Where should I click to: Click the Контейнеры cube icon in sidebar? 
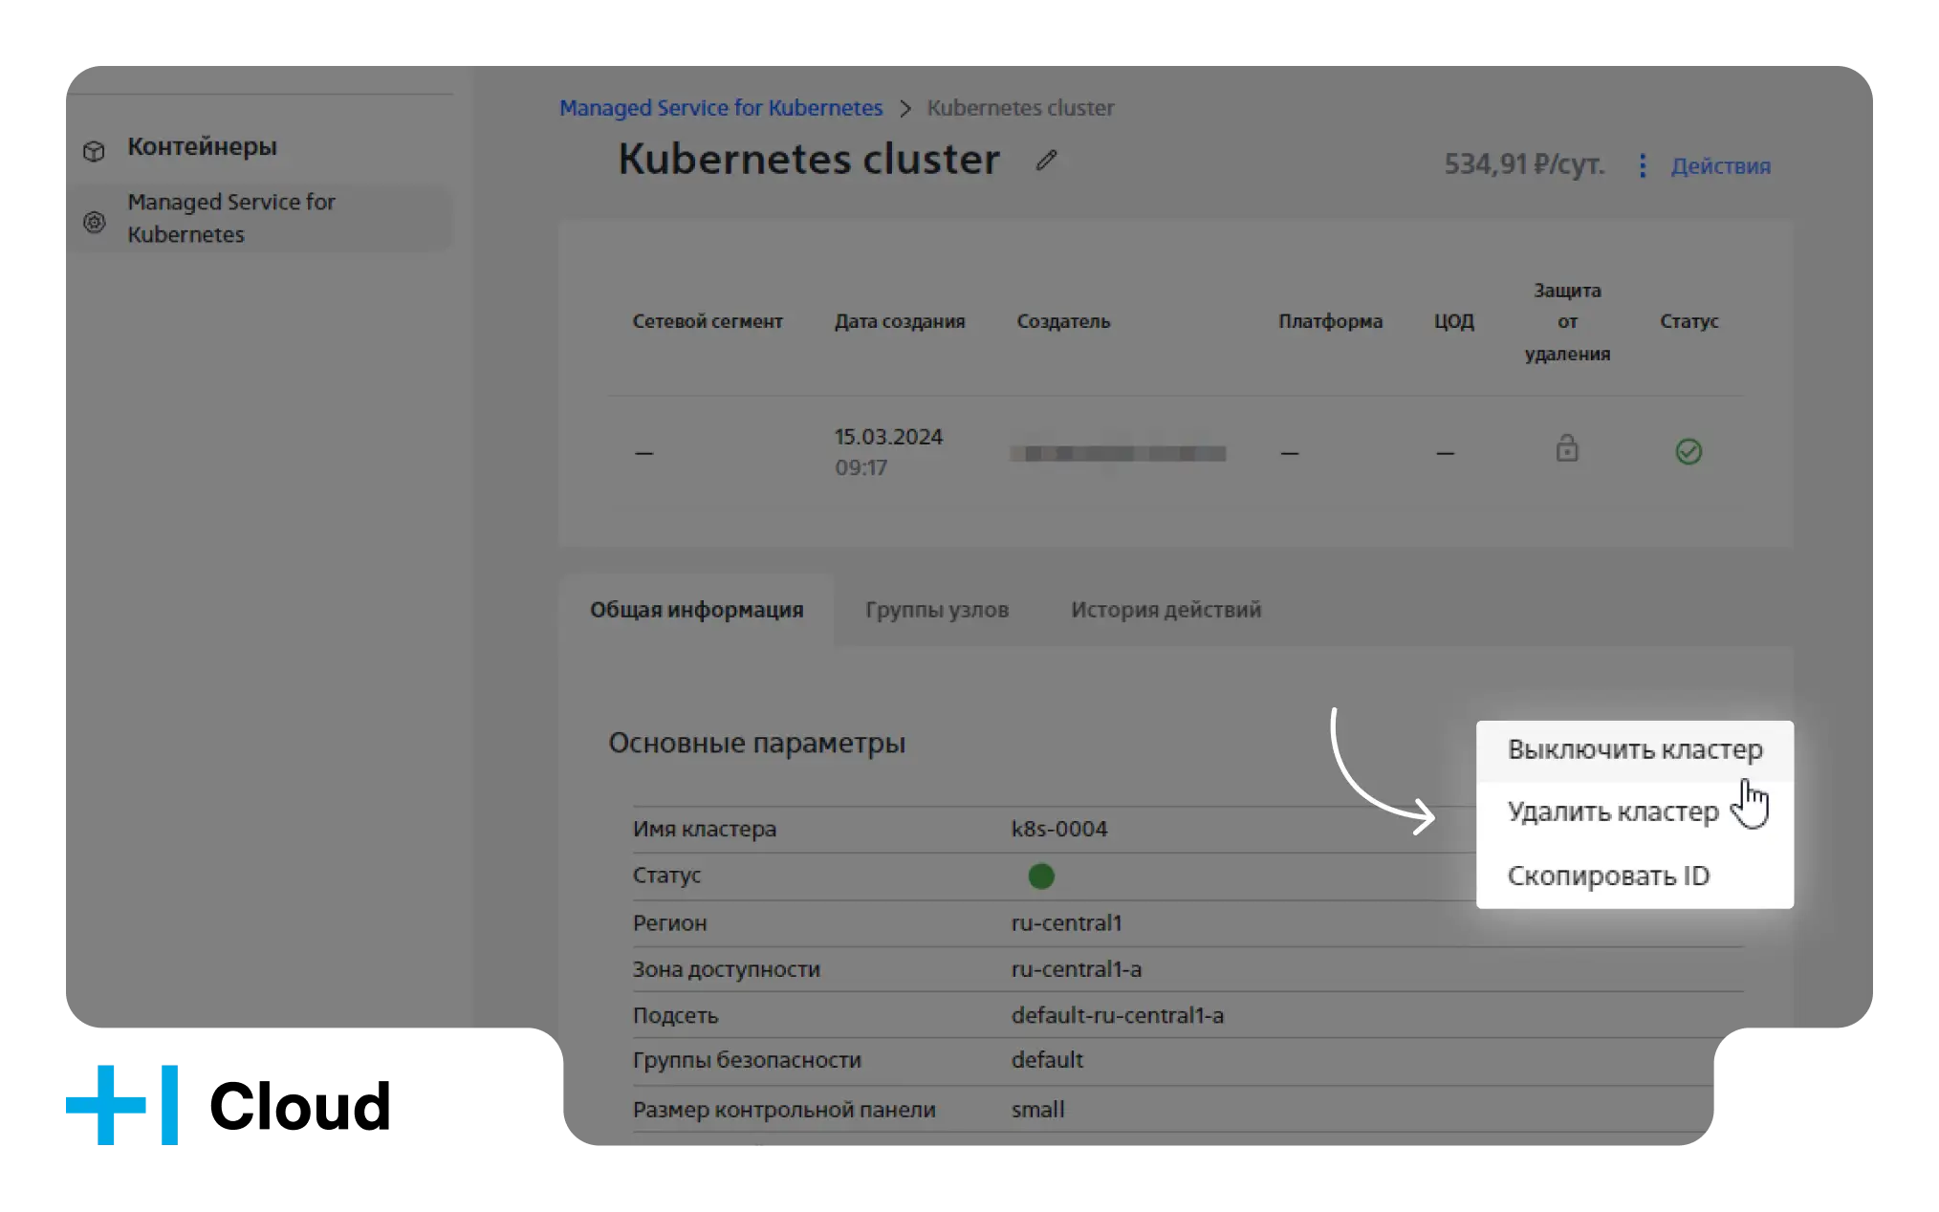pos(94,150)
